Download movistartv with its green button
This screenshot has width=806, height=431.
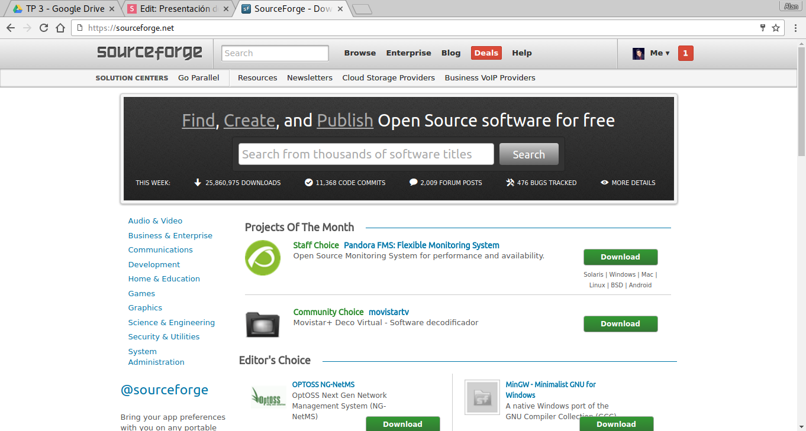coord(620,324)
